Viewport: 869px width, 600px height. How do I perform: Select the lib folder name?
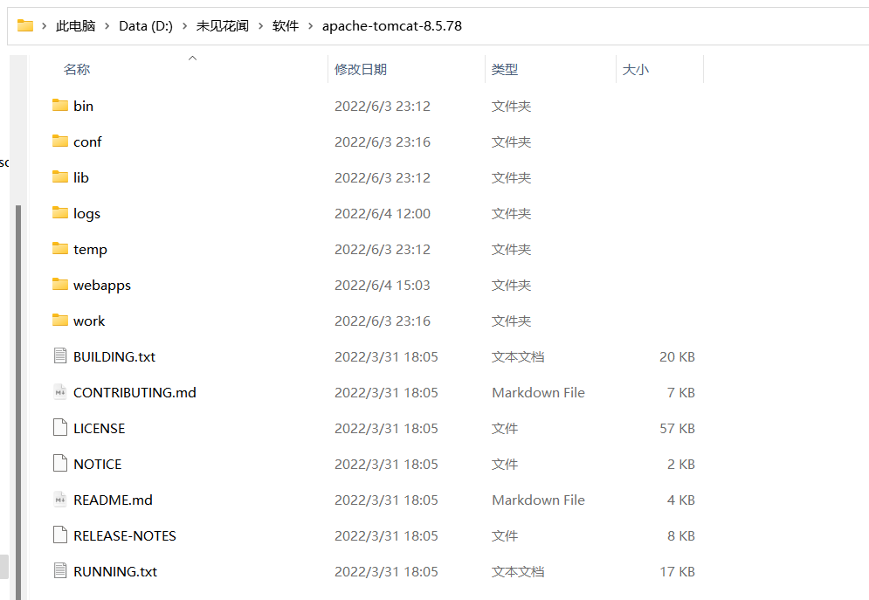click(81, 177)
